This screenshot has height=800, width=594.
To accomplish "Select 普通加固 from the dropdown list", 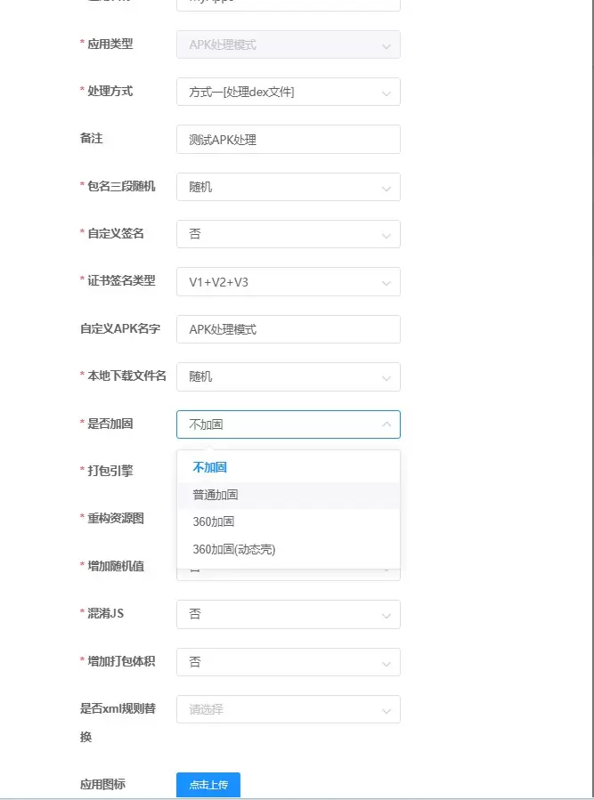I will [288, 495].
